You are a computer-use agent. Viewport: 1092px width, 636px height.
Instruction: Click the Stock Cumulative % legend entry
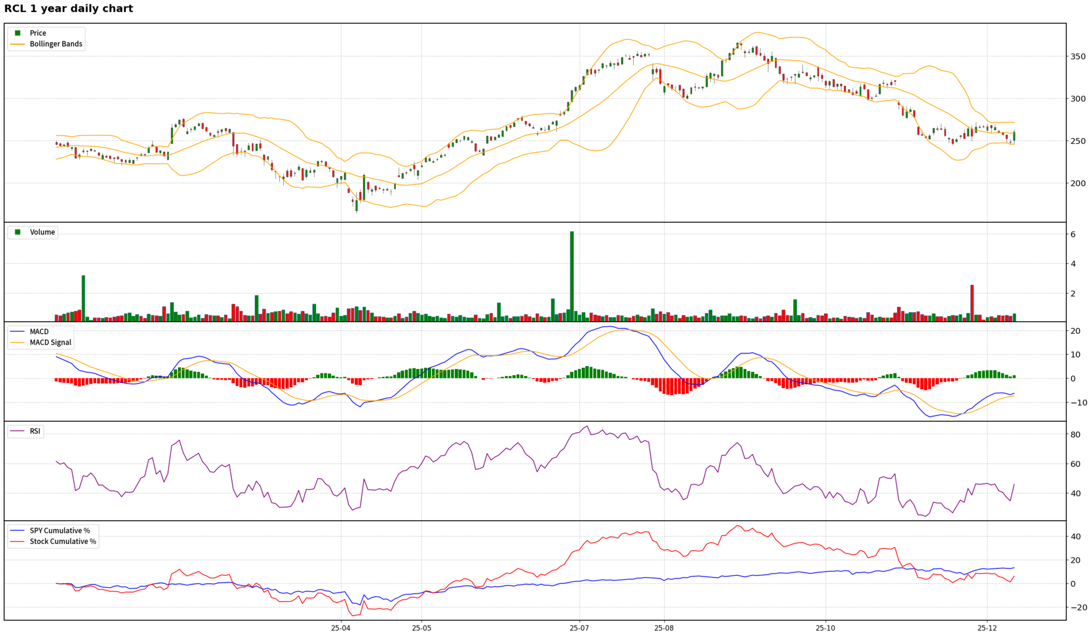[x=63, y=541]
